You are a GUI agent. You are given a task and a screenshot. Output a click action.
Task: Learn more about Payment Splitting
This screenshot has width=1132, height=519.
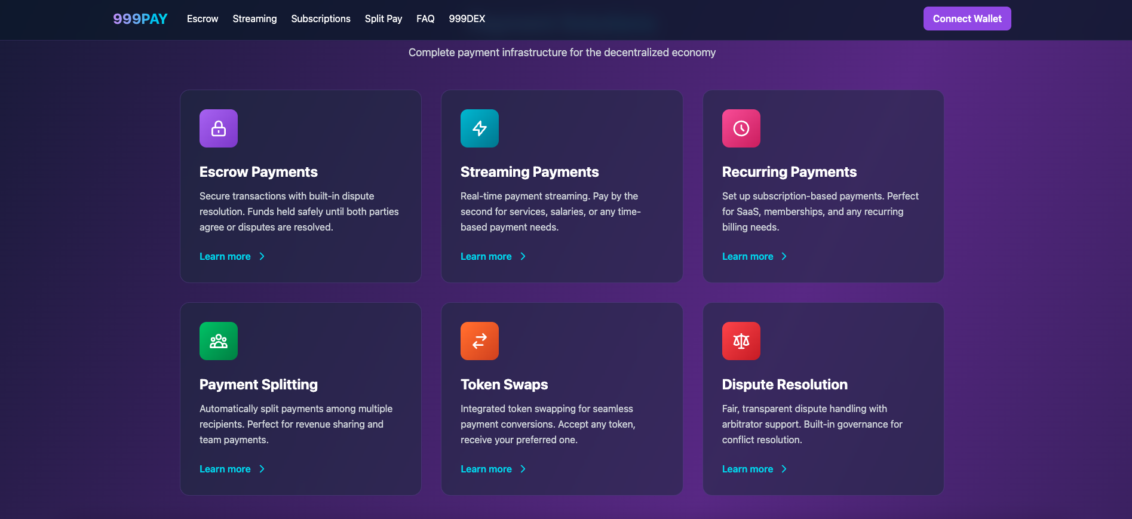pyautogui.click(x=232, y=469)
